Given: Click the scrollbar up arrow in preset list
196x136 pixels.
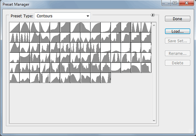Looking at the screenshot, I should [x=154, y=24].
